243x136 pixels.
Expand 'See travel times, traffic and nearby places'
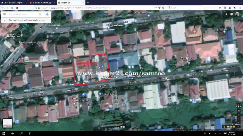[26, 20]
